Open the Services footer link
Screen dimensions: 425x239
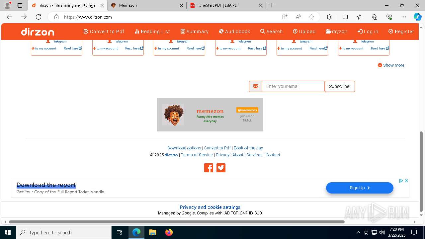(x=254, y=155)
